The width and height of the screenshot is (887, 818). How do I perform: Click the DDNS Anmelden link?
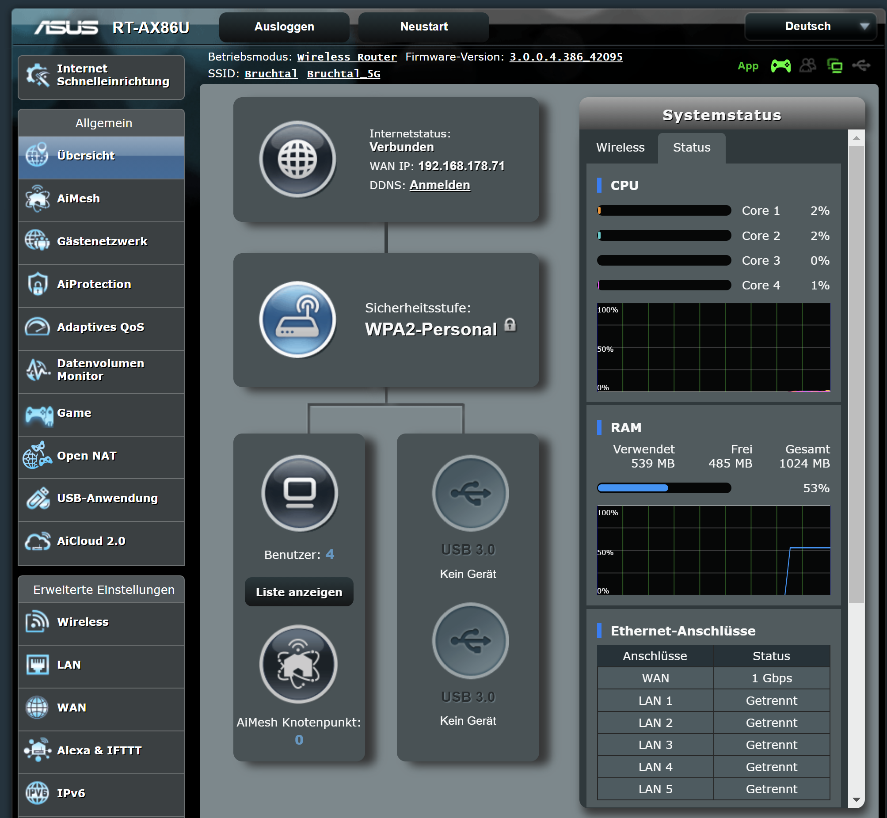click(439, 185)
